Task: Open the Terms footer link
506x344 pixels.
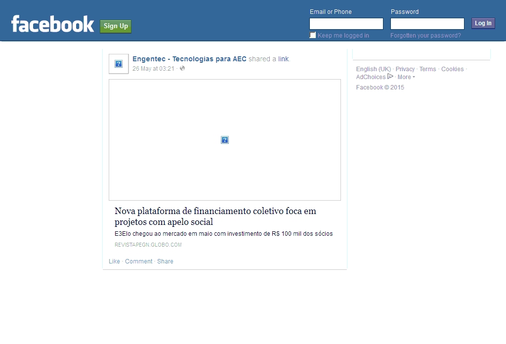Action: pyautogui.click(x=427, y=69)
